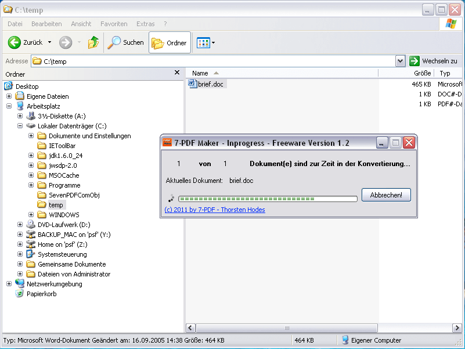Click the green Zurück back arrow
Screen dimensions: 465x349
pos(15,42)
